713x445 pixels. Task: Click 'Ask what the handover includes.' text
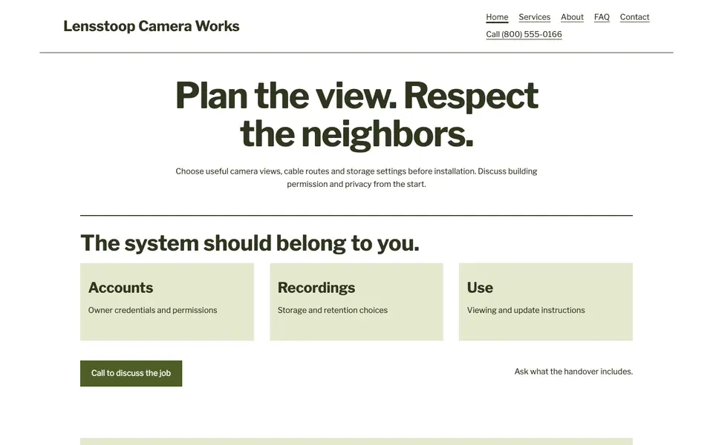(573, 372)
